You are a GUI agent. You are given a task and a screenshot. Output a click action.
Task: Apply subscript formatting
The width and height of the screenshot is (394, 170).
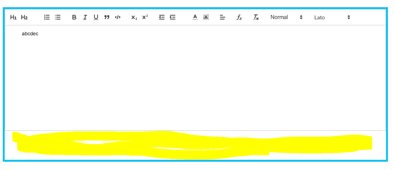pyautogui.click(x=134, y=17)
